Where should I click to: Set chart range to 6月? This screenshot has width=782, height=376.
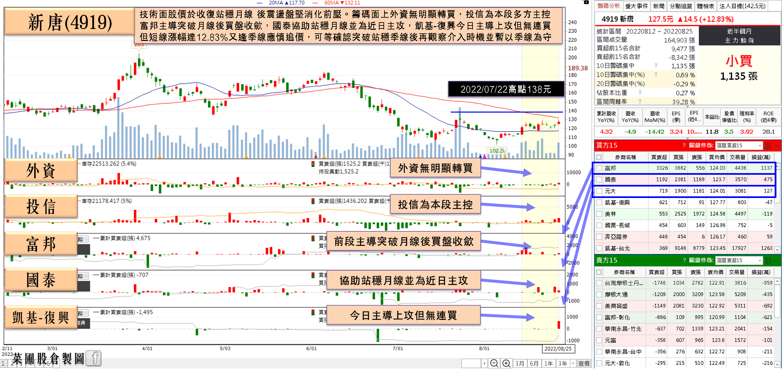(534, 363)
